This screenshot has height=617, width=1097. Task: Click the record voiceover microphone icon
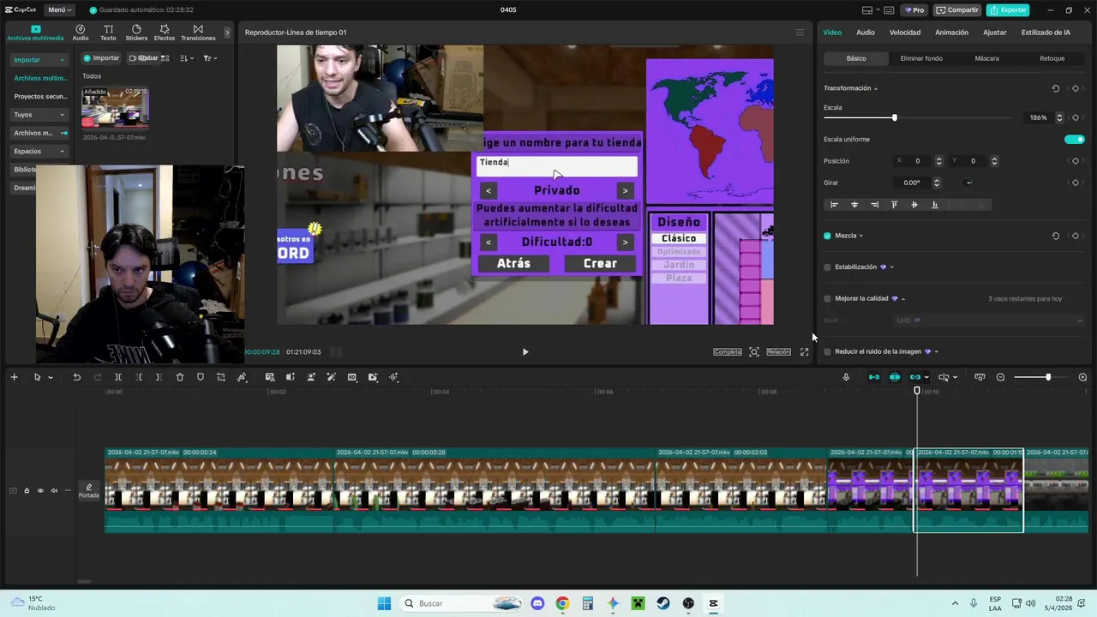[x=846, y=377]
